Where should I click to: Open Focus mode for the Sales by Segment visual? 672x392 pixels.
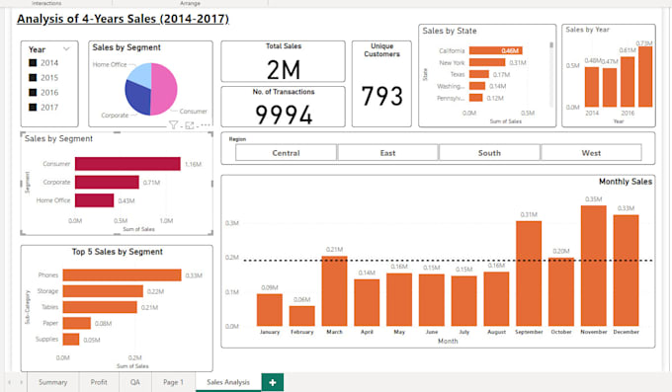(x=190, y=125)
